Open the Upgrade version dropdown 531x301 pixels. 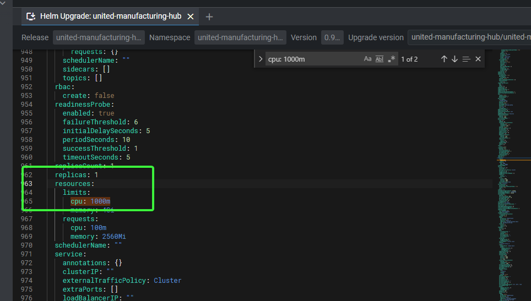[x=468, y=37]
